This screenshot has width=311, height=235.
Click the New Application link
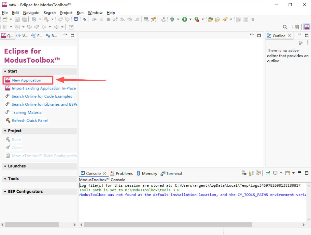coord(26,80)
